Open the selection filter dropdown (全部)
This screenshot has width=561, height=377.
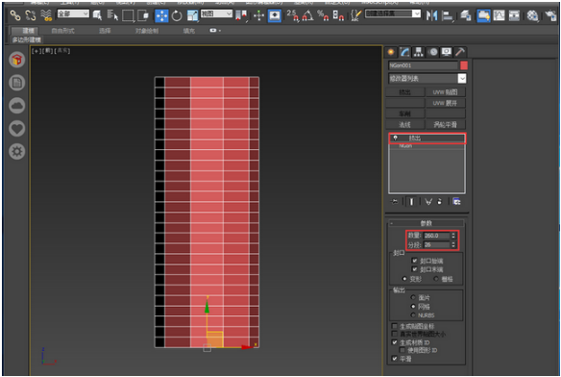[73, 14]
